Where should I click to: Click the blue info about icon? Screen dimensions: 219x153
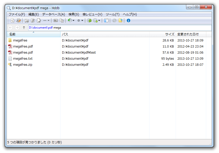tap(129, 20)
